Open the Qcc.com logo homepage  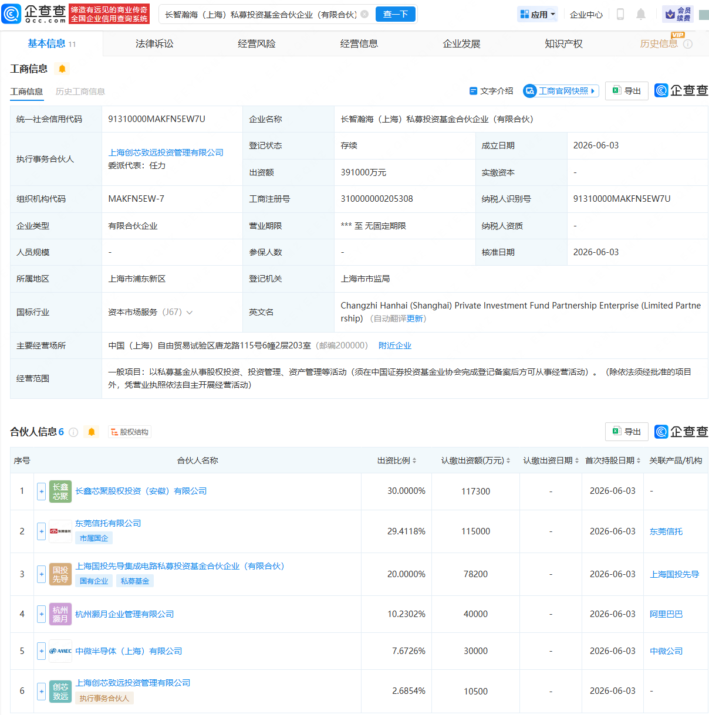[34, 13]
